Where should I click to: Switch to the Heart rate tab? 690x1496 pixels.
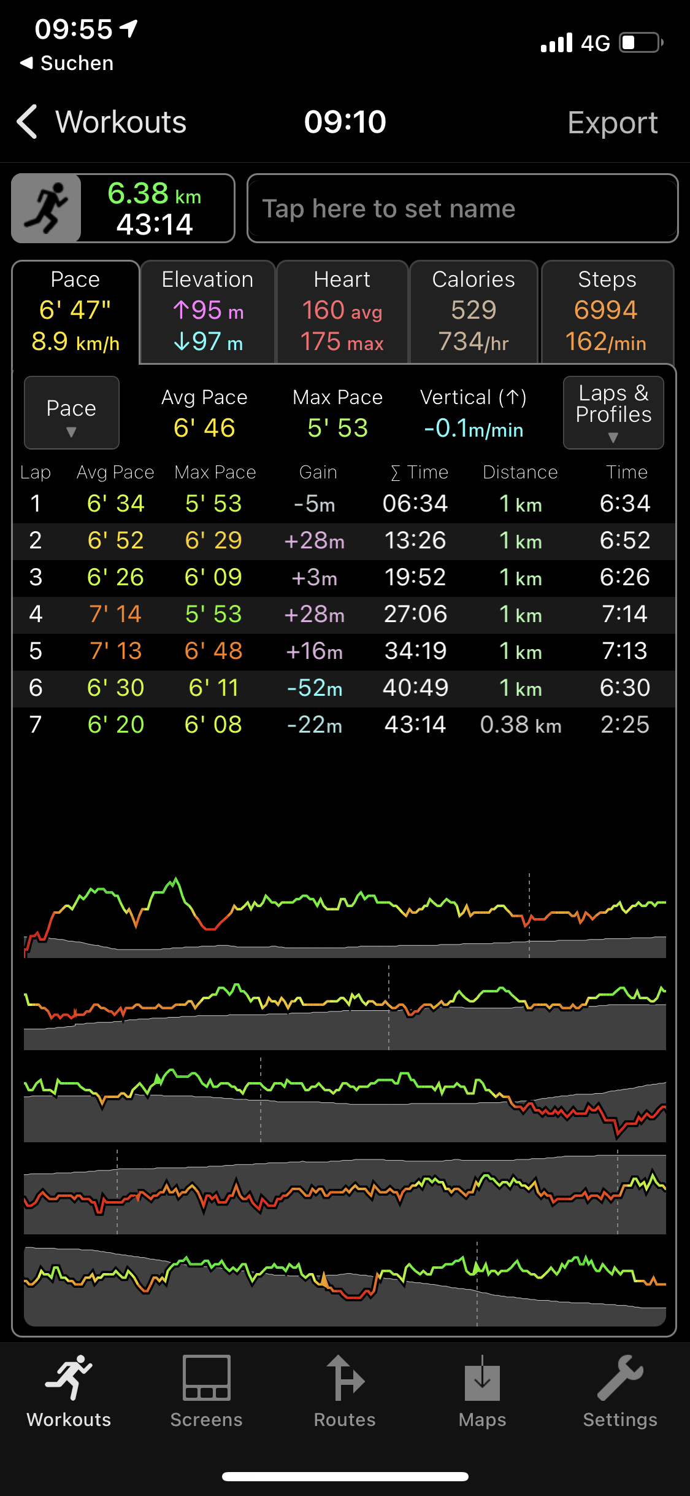[x=342, y=312]
